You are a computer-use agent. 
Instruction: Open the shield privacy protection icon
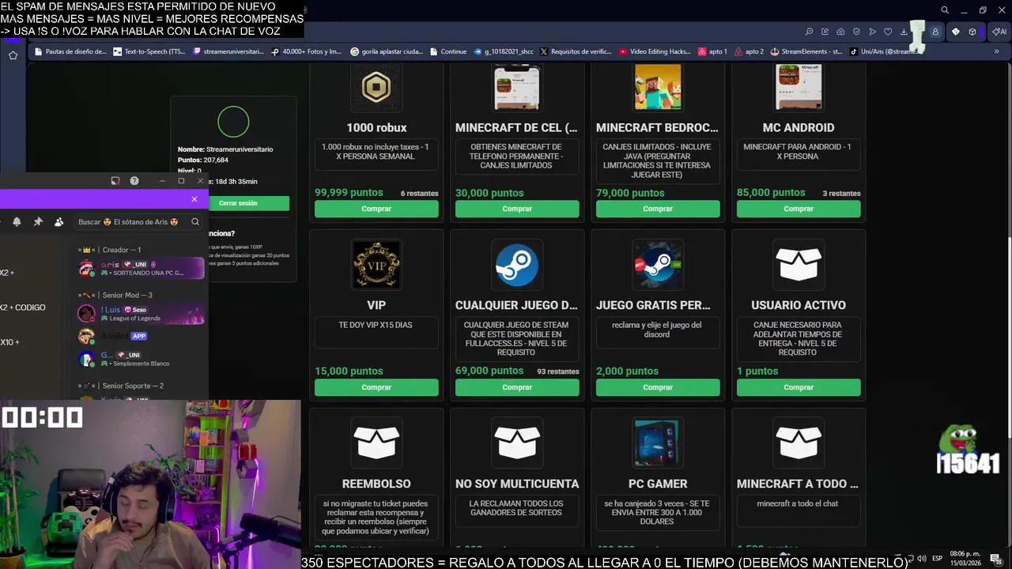(x=856, y=32)
